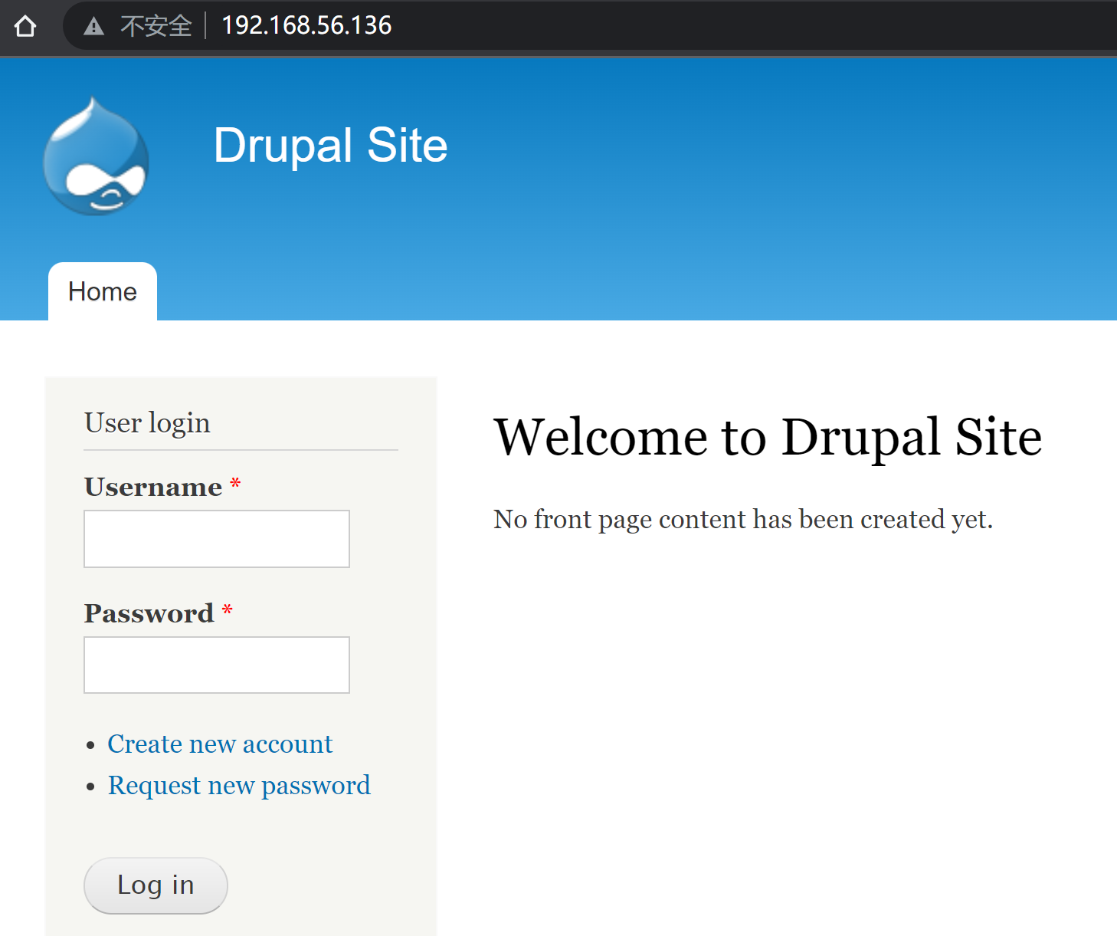Select the Home tab
The width and height of the screenshot is (1117, 936).
click(x=103, y=291)
